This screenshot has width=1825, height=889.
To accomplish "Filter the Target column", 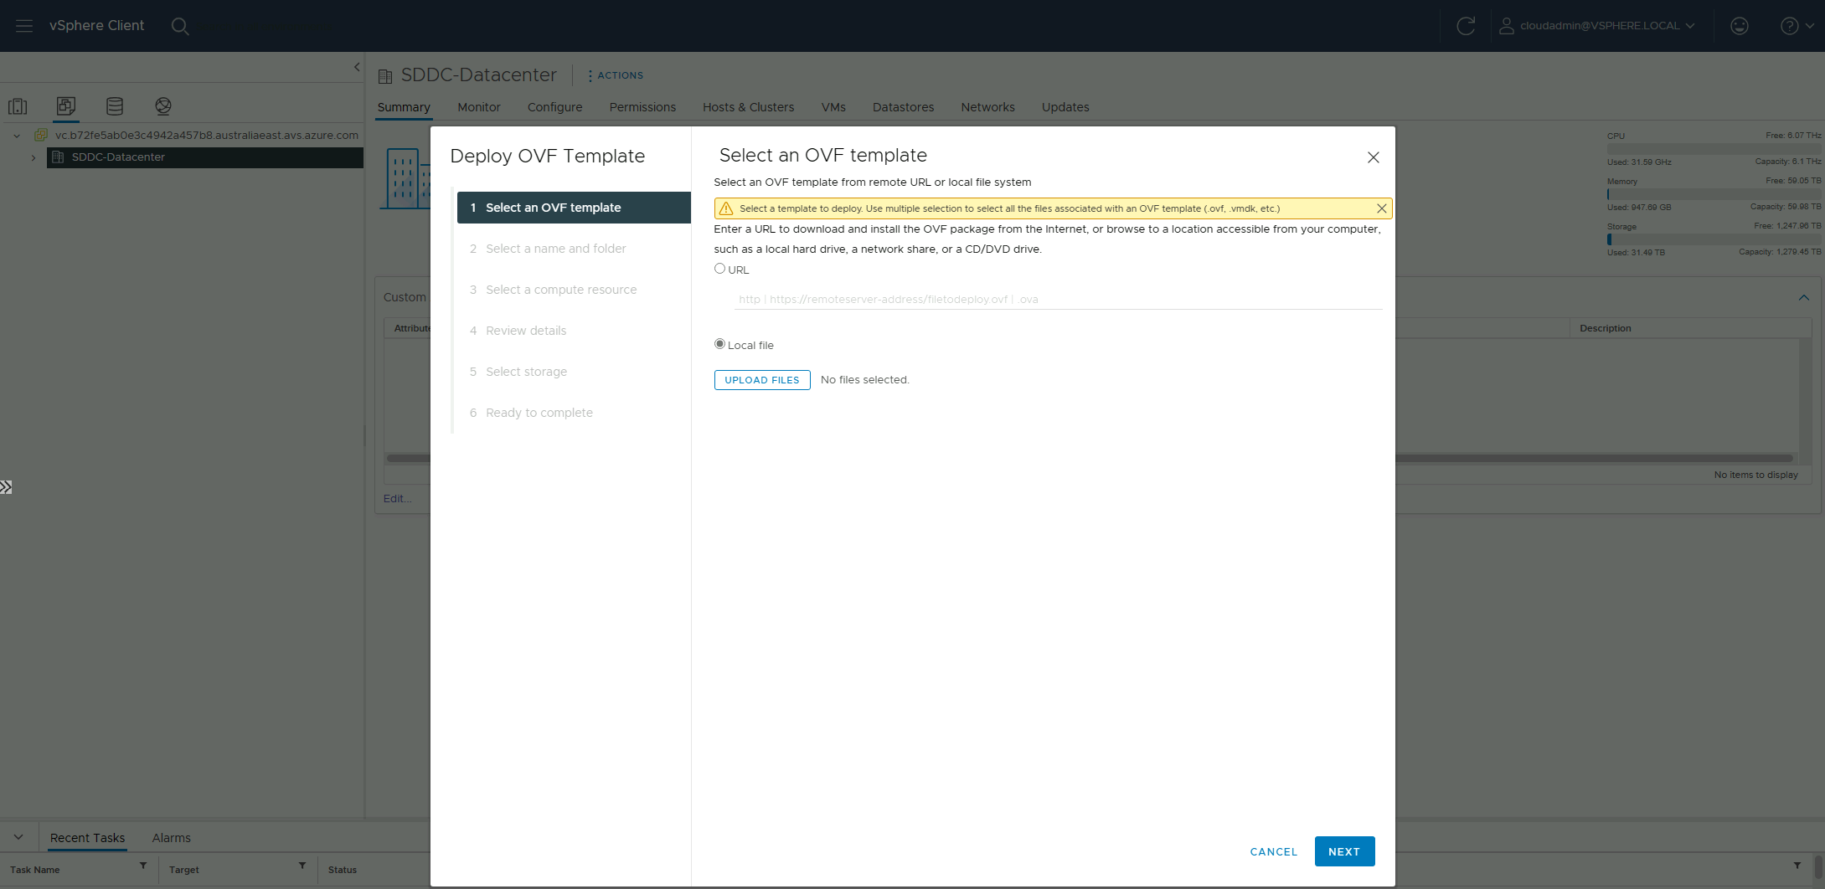I will tap(302, 866).
